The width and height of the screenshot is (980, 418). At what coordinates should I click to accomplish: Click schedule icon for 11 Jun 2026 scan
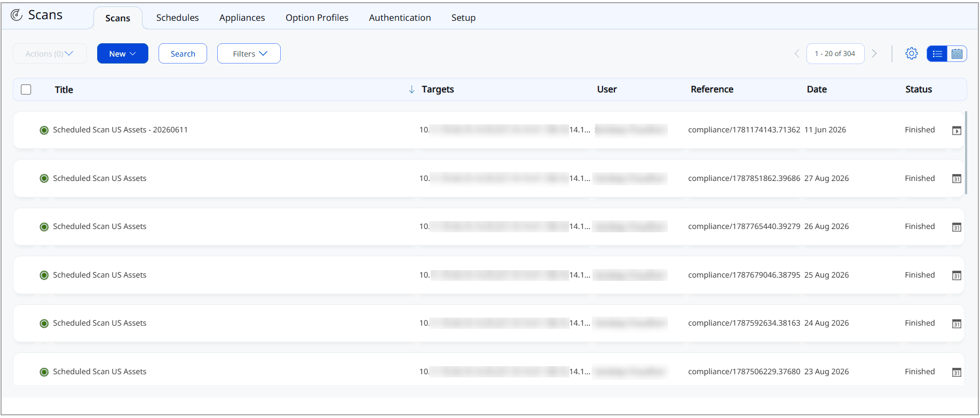pyautogui.click(x=957, y=130)
